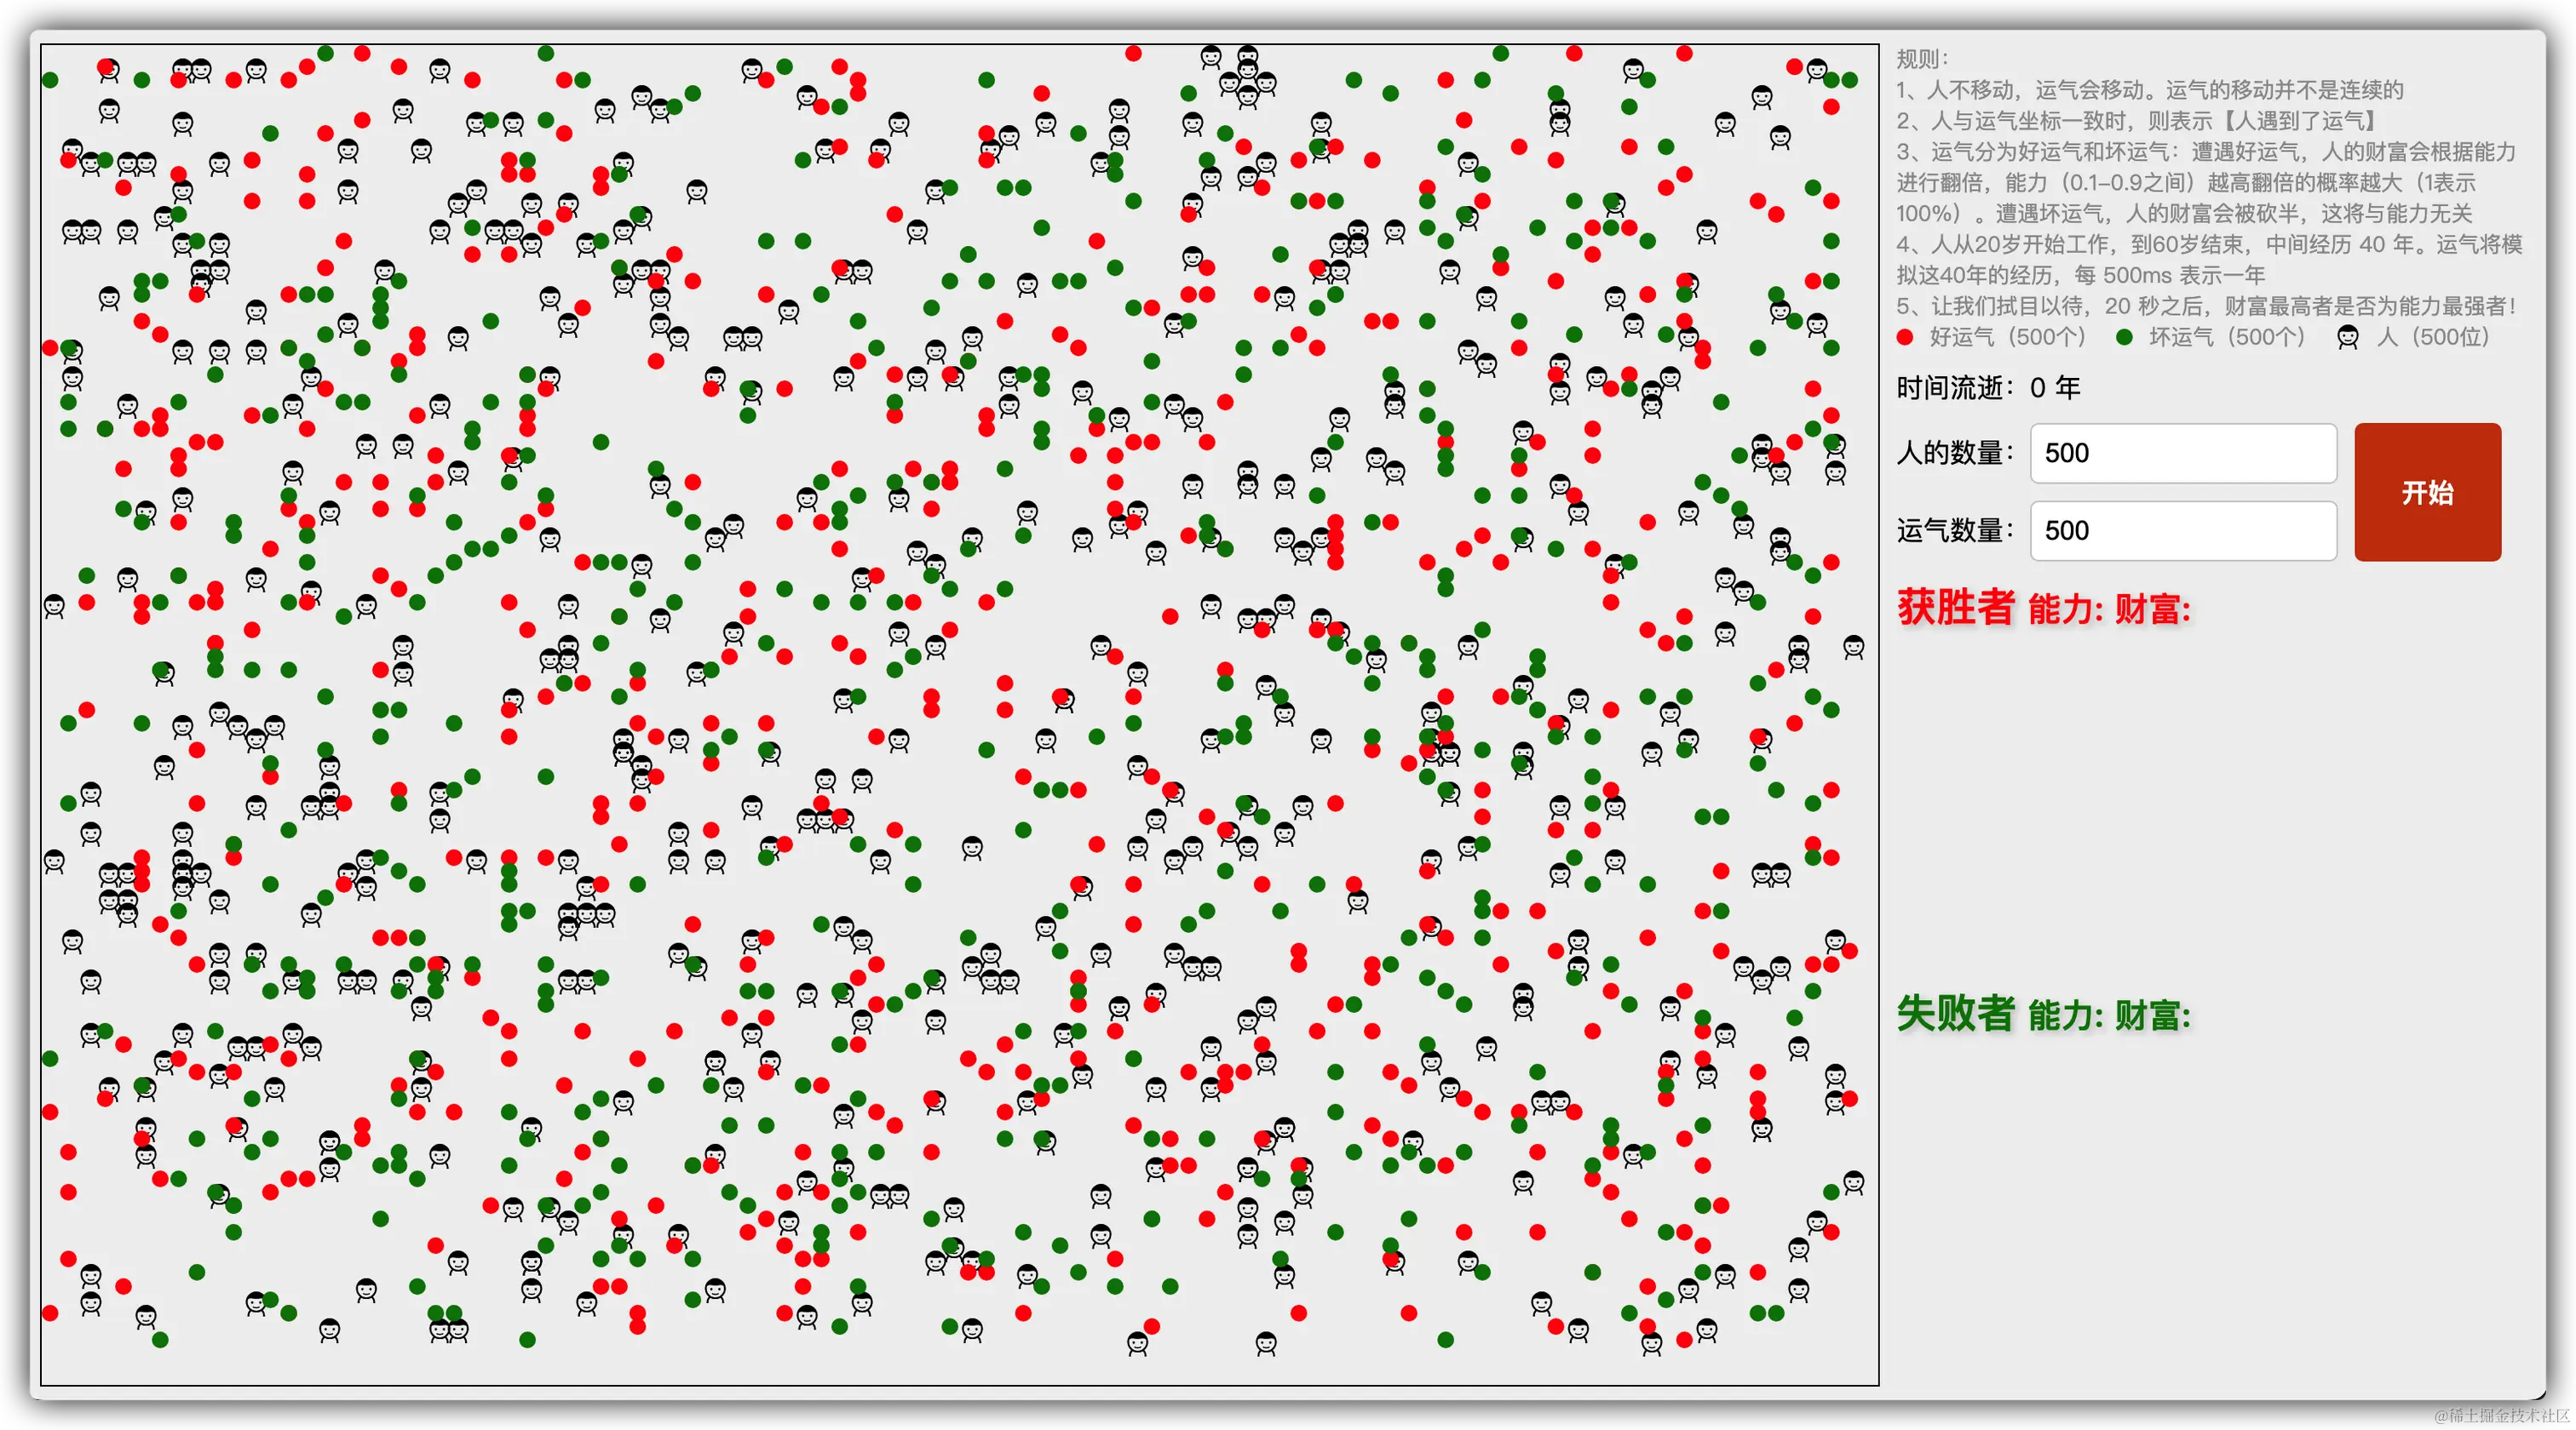Click the 时间流逝 0 年 counter
The image size is (2576, 1430).
(x=1988, y=388)
